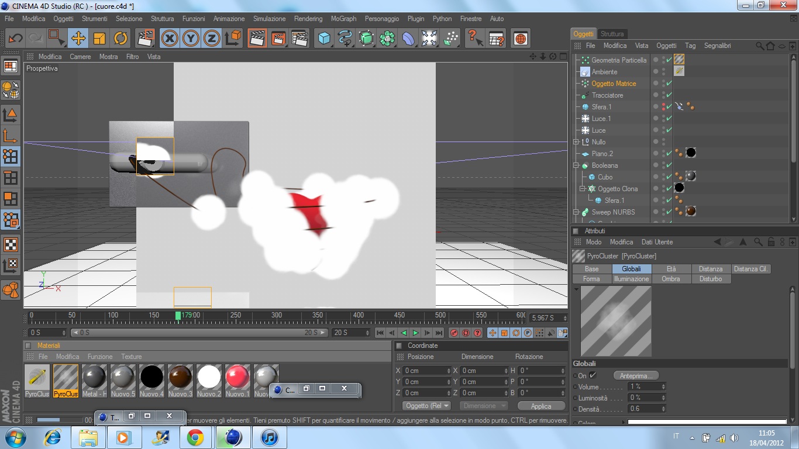
Task: Step the Densità value spinner
Action: [663, 409]
